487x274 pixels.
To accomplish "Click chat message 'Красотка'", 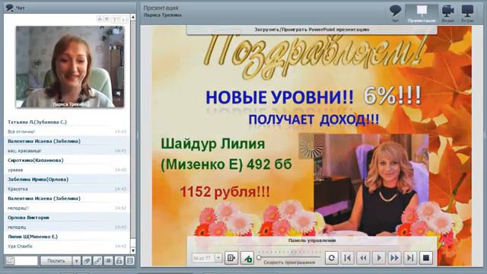I will click(x=18, y=189).
